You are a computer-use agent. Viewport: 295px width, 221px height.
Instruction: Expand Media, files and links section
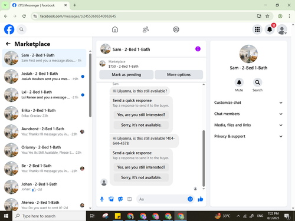click(248, 125)
